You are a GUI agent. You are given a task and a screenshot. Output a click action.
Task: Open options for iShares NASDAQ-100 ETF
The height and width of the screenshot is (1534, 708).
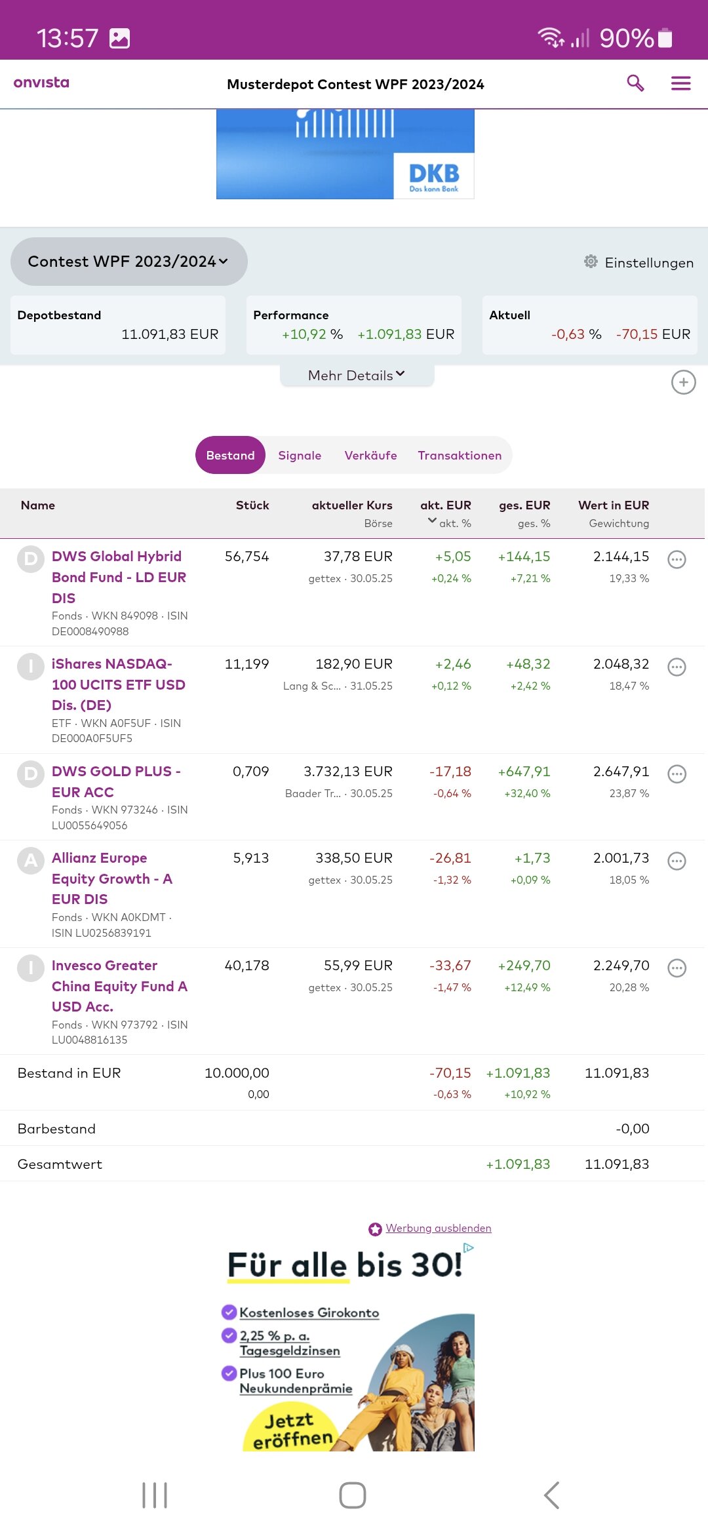pyautogui.click(x=677, y=667)
